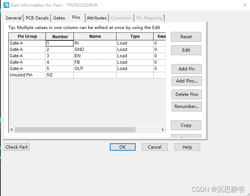
Task: Click the right arrow of horizontal scrollbar
Action: pos(163,129)
